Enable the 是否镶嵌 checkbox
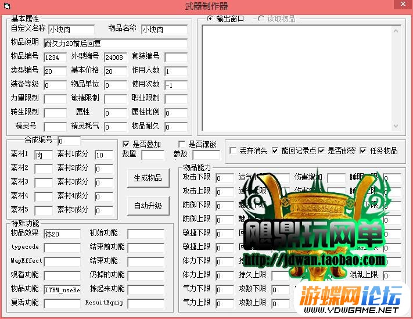 pos(181,144)
